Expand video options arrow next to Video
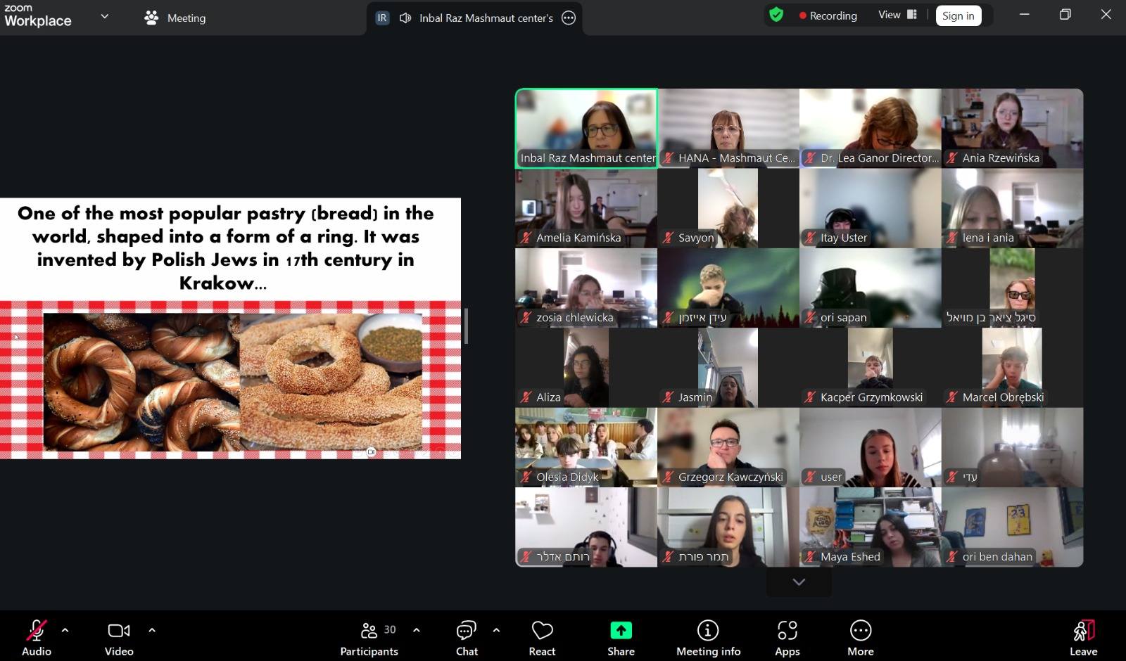1126x661 pixels. 152,630
